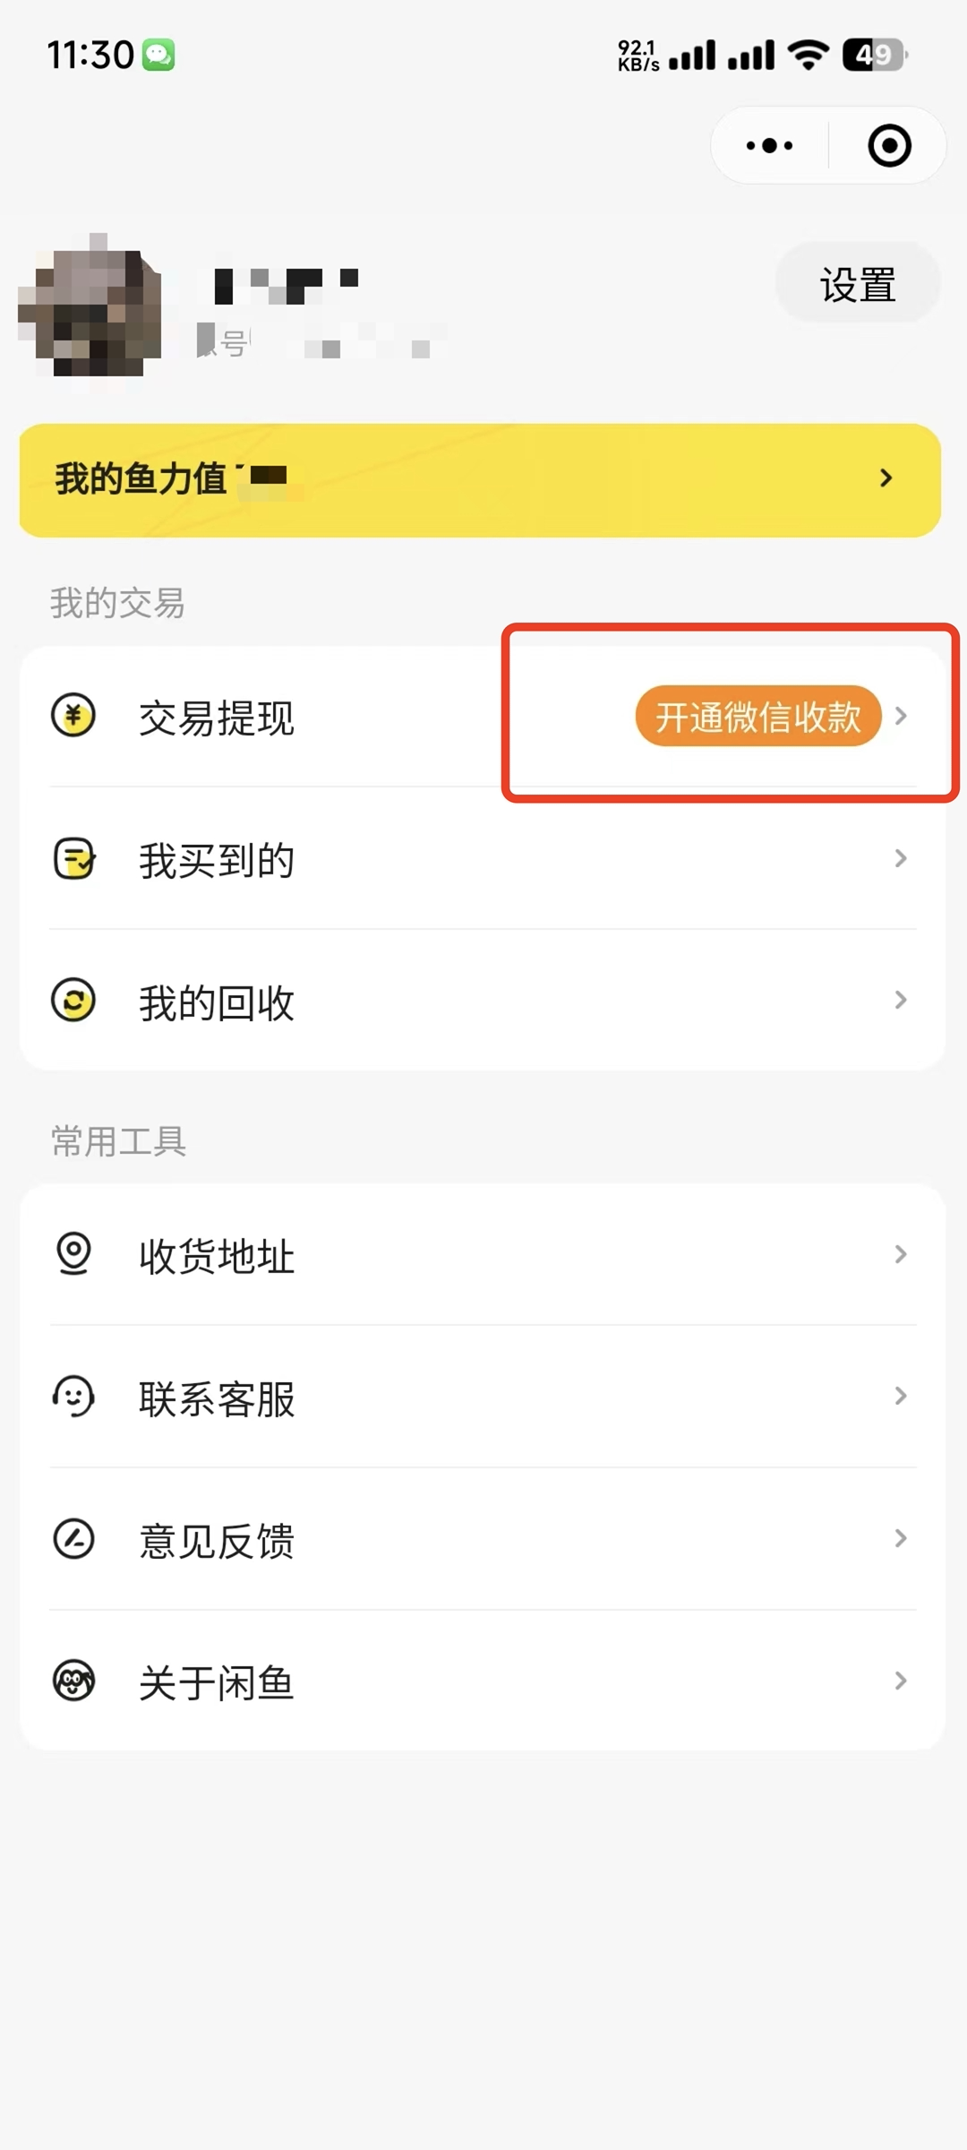Close the mini program with the circle button

[889, 146]
